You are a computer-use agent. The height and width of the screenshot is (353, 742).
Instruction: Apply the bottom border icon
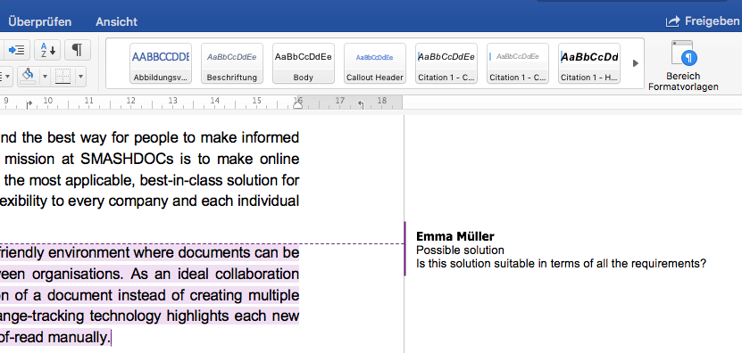point(63,76)
